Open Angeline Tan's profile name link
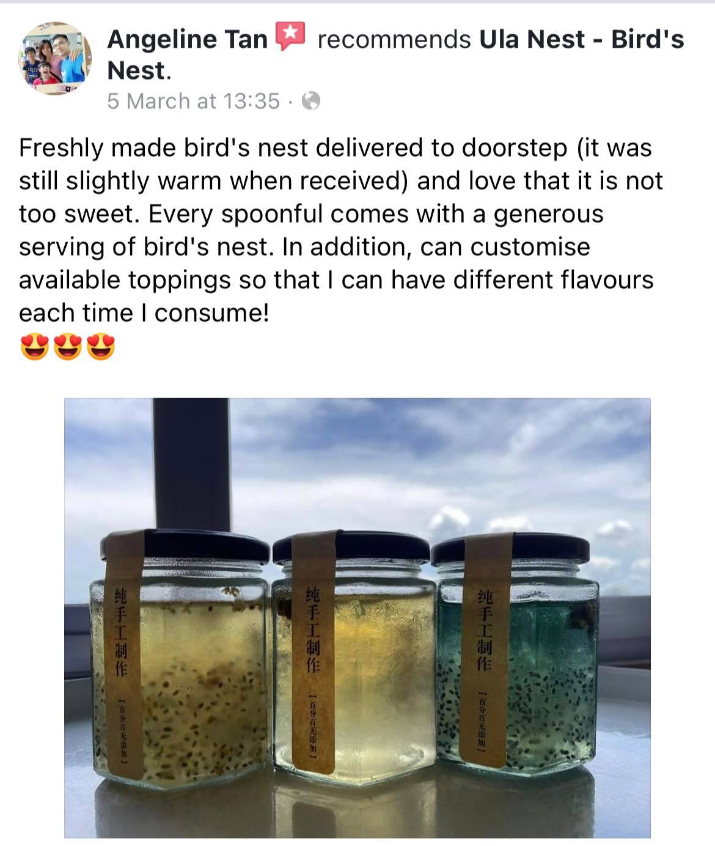715x846 pixels. tap(187, 40)
